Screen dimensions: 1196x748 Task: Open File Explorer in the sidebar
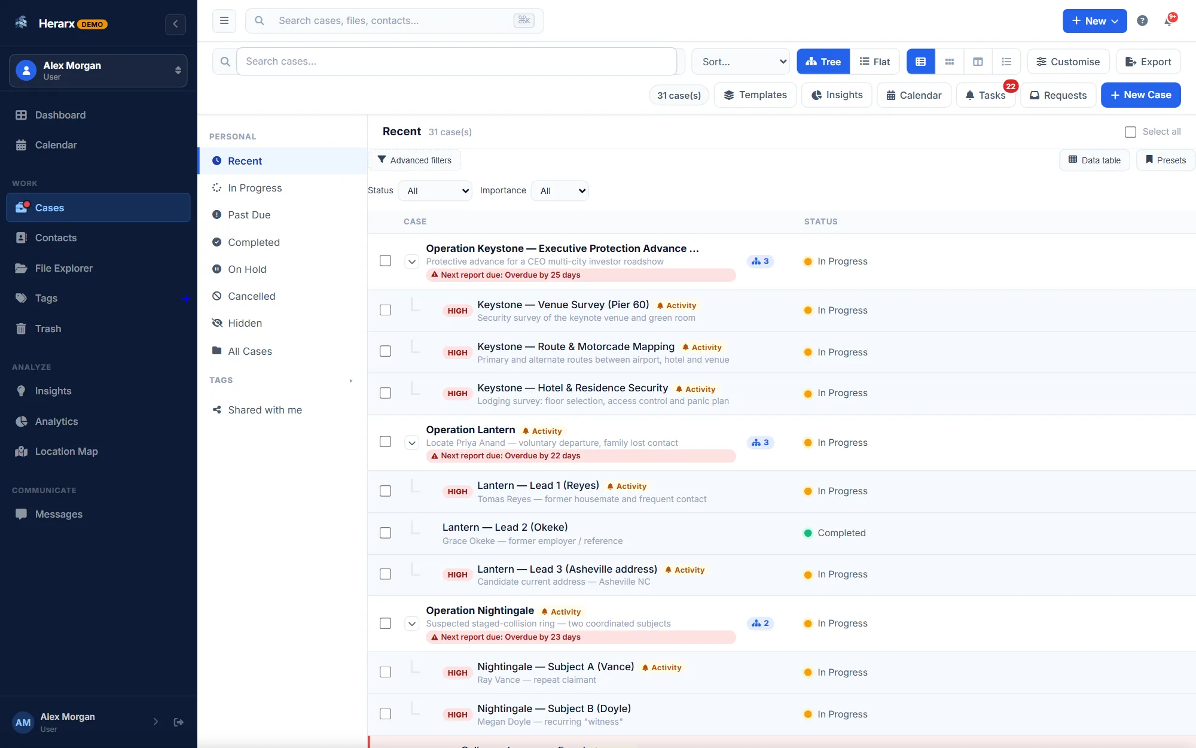(98, 268)
